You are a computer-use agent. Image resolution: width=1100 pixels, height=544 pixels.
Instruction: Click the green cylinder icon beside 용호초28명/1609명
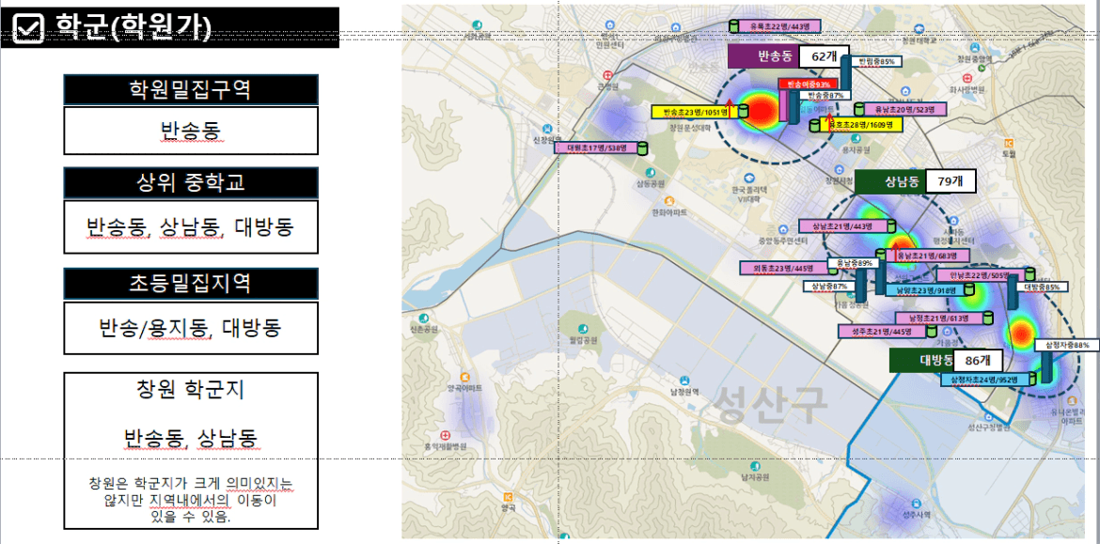coord(815,126)
